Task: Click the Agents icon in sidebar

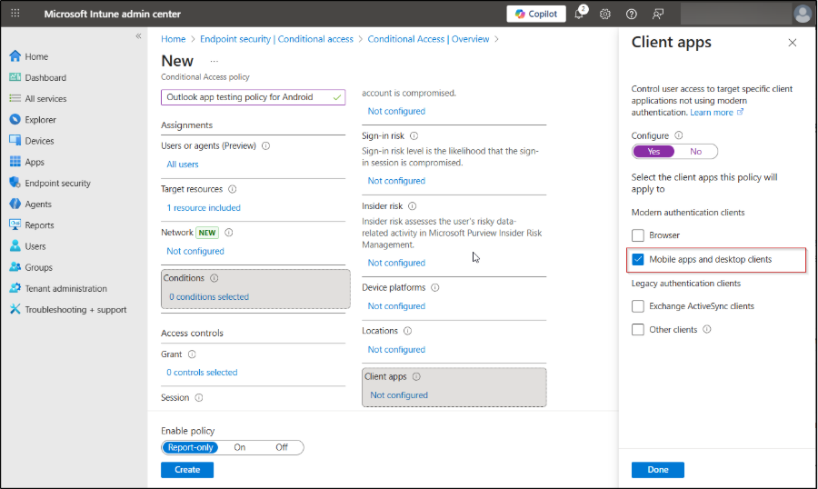Action: click(x=15, y=205)
